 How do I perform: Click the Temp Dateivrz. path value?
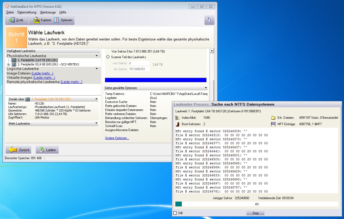[x=179, y=94]
